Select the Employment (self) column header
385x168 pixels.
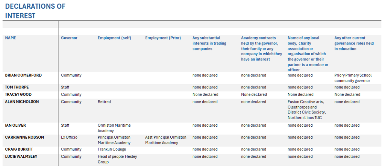pos(114,38)
